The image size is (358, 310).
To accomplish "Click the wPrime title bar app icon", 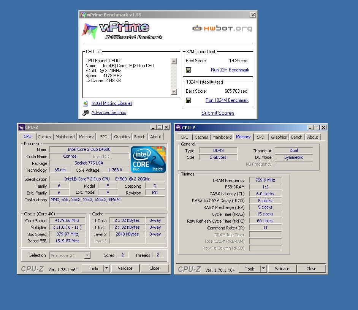I will 83,14.
